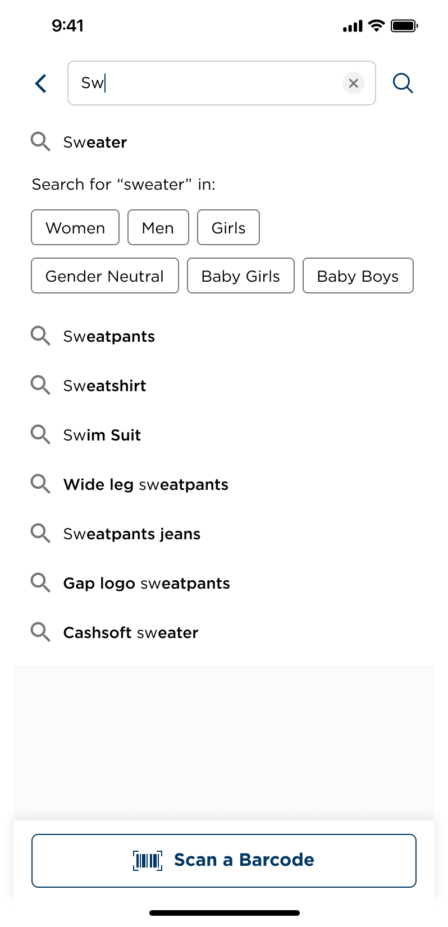The width and height of the screenshot is (448, 927).
Task: Choose the Gender Neutral chip
Action: (x=105, y=276)
